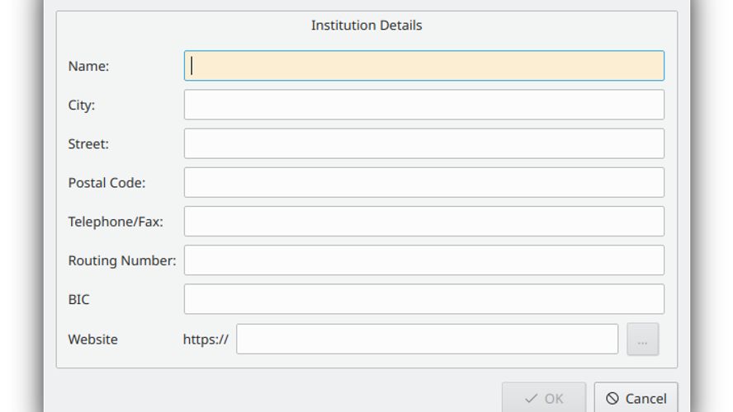Click the Name input field

click(423, 66)
